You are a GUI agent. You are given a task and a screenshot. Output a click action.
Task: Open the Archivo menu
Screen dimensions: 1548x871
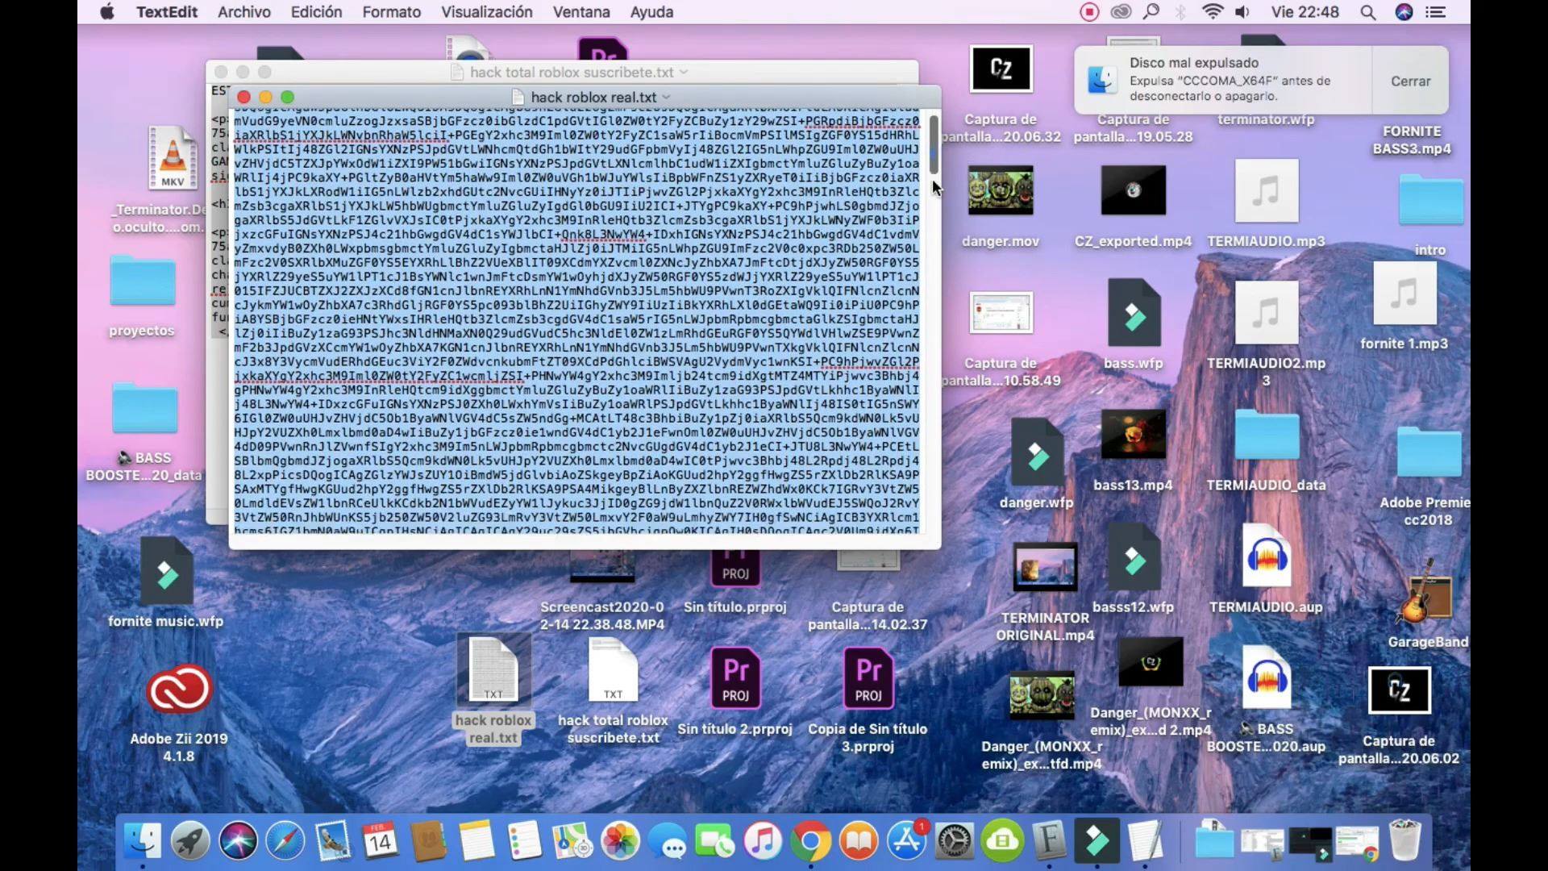[x=243, y=12]
